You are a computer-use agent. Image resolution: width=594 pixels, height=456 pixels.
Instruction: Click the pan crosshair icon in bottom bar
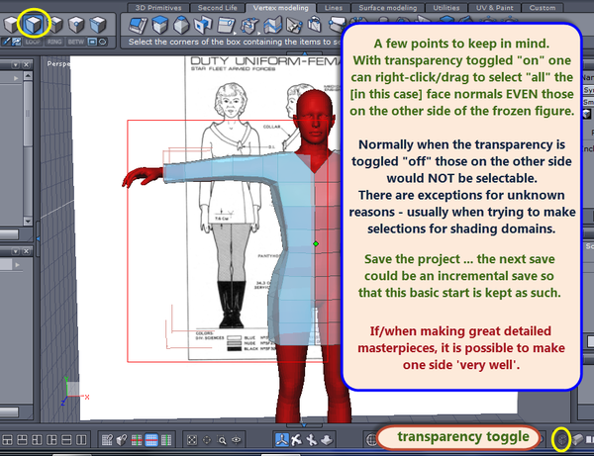(x=207, y=440)
